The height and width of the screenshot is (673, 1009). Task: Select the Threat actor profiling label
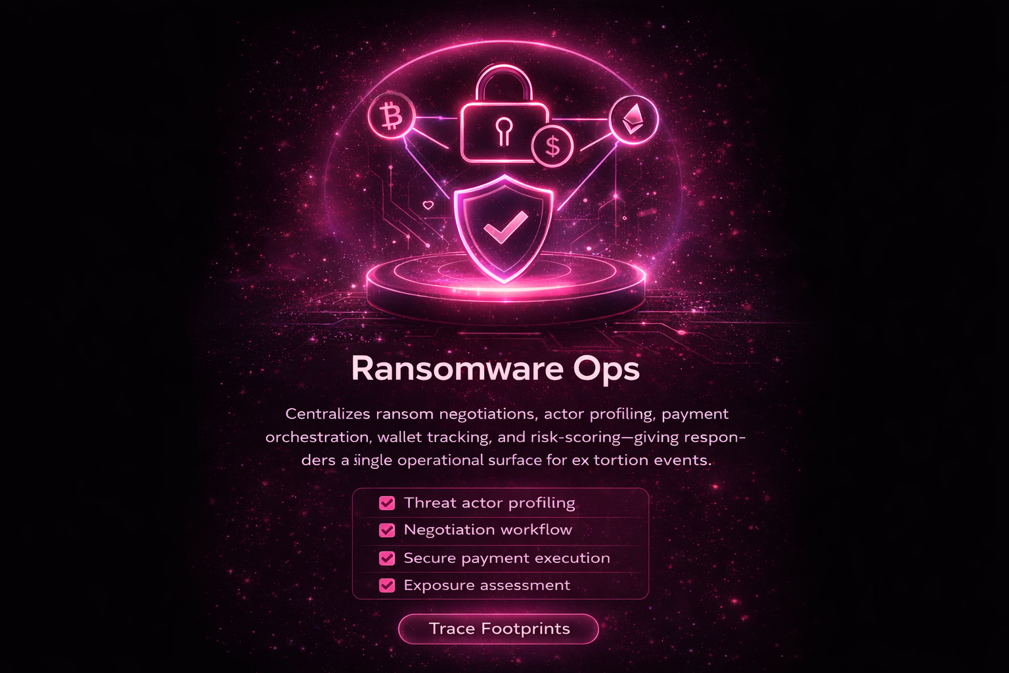coord(489,503)
